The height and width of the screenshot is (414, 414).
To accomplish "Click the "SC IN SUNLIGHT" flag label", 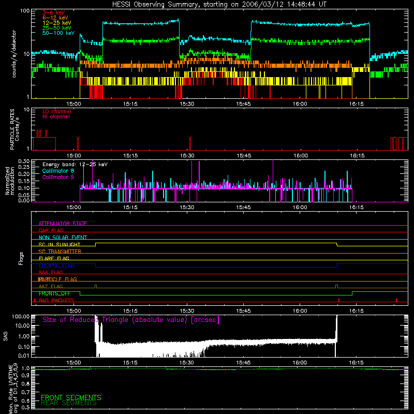I will click(60, 244).
